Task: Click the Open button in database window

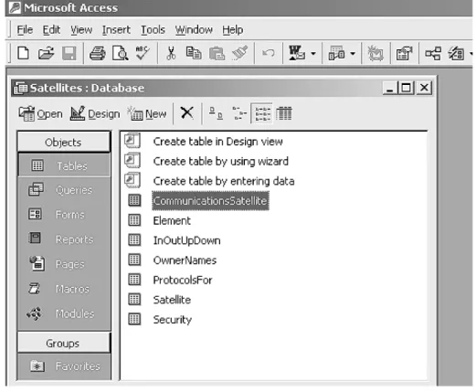Action: coord(40,114)
